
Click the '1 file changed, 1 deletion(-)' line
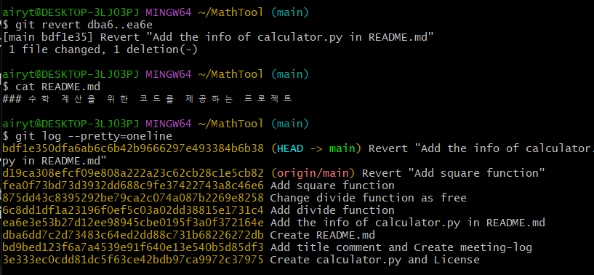[x=103, y=49]
